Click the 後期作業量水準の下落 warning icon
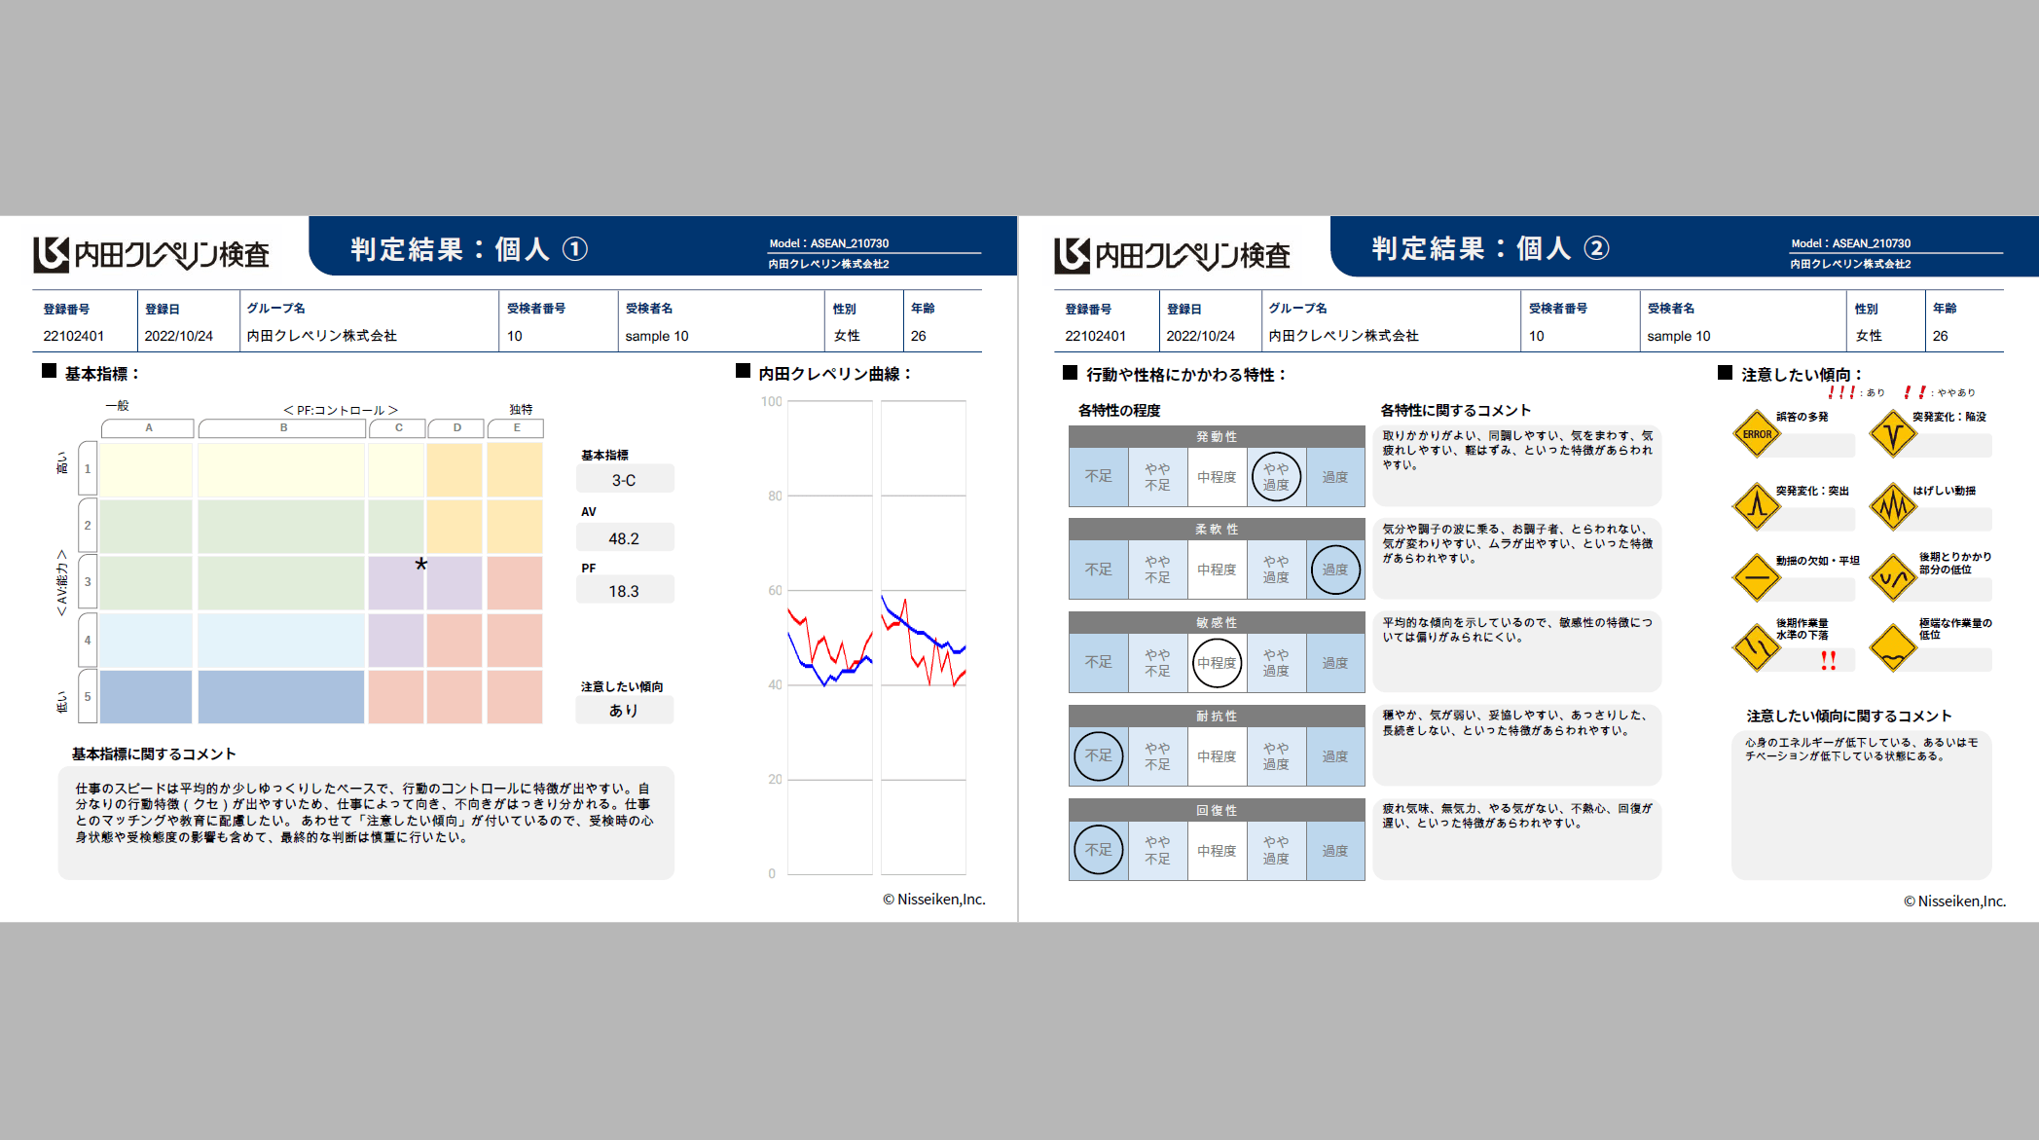Screen dimensions: 2039x1140 pos(1756,647)
